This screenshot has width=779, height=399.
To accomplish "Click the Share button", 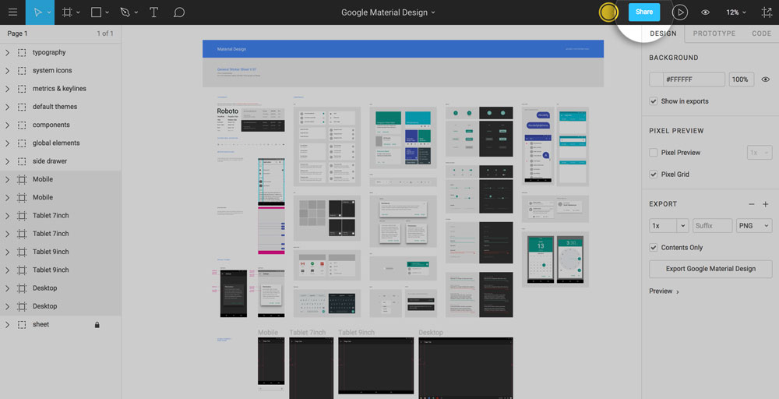I will (644, 12).
